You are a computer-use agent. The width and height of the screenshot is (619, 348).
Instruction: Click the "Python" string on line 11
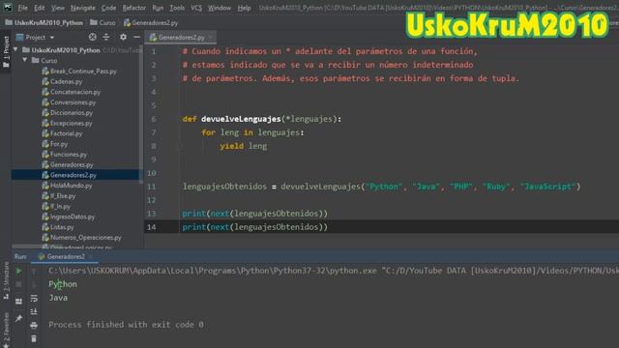point(384,187)
